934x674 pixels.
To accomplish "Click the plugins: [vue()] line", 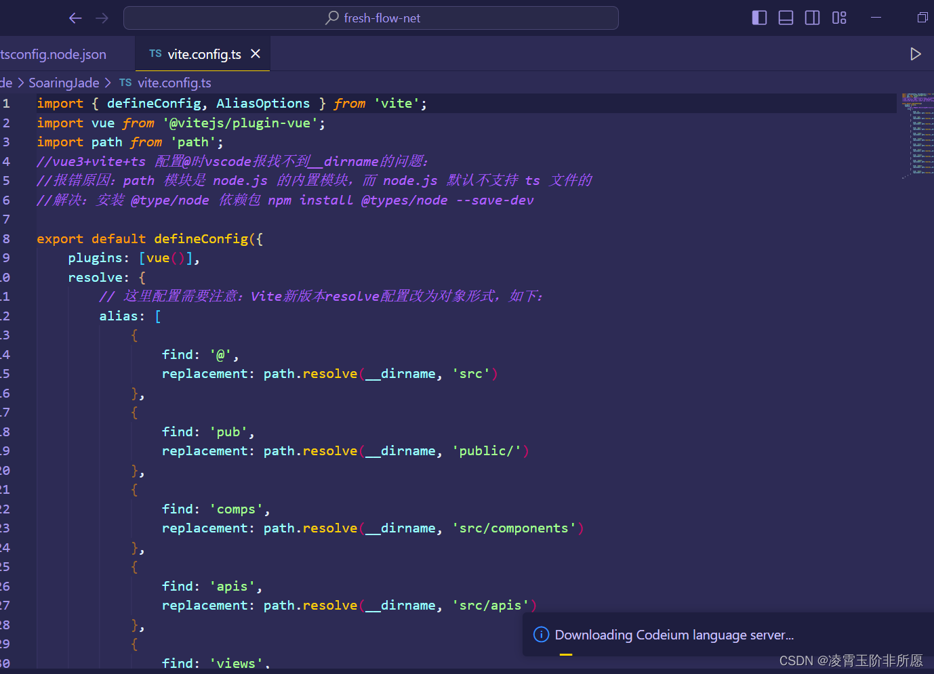I will (x=134, y=258).
